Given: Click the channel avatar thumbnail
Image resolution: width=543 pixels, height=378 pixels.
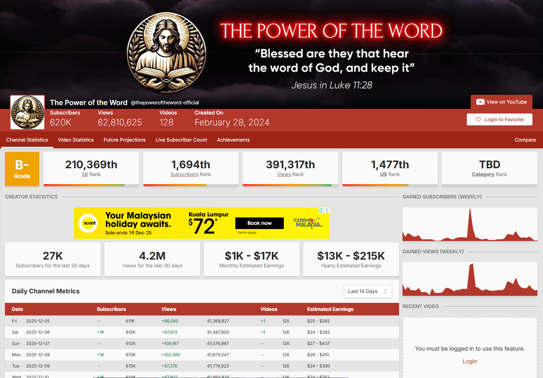Looking at the screenshot, I should tap(27, 112).
